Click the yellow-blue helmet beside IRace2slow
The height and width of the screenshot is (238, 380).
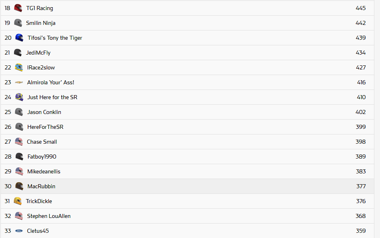(x=19, y=67)
